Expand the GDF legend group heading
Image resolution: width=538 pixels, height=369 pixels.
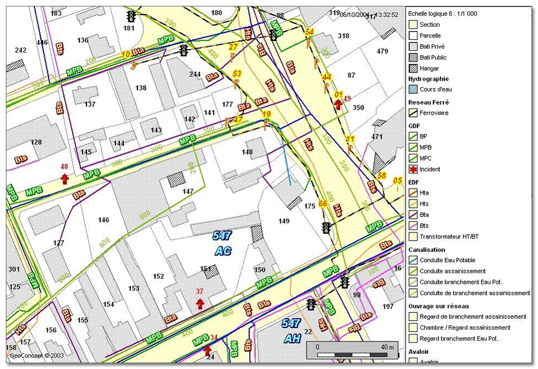414,125
